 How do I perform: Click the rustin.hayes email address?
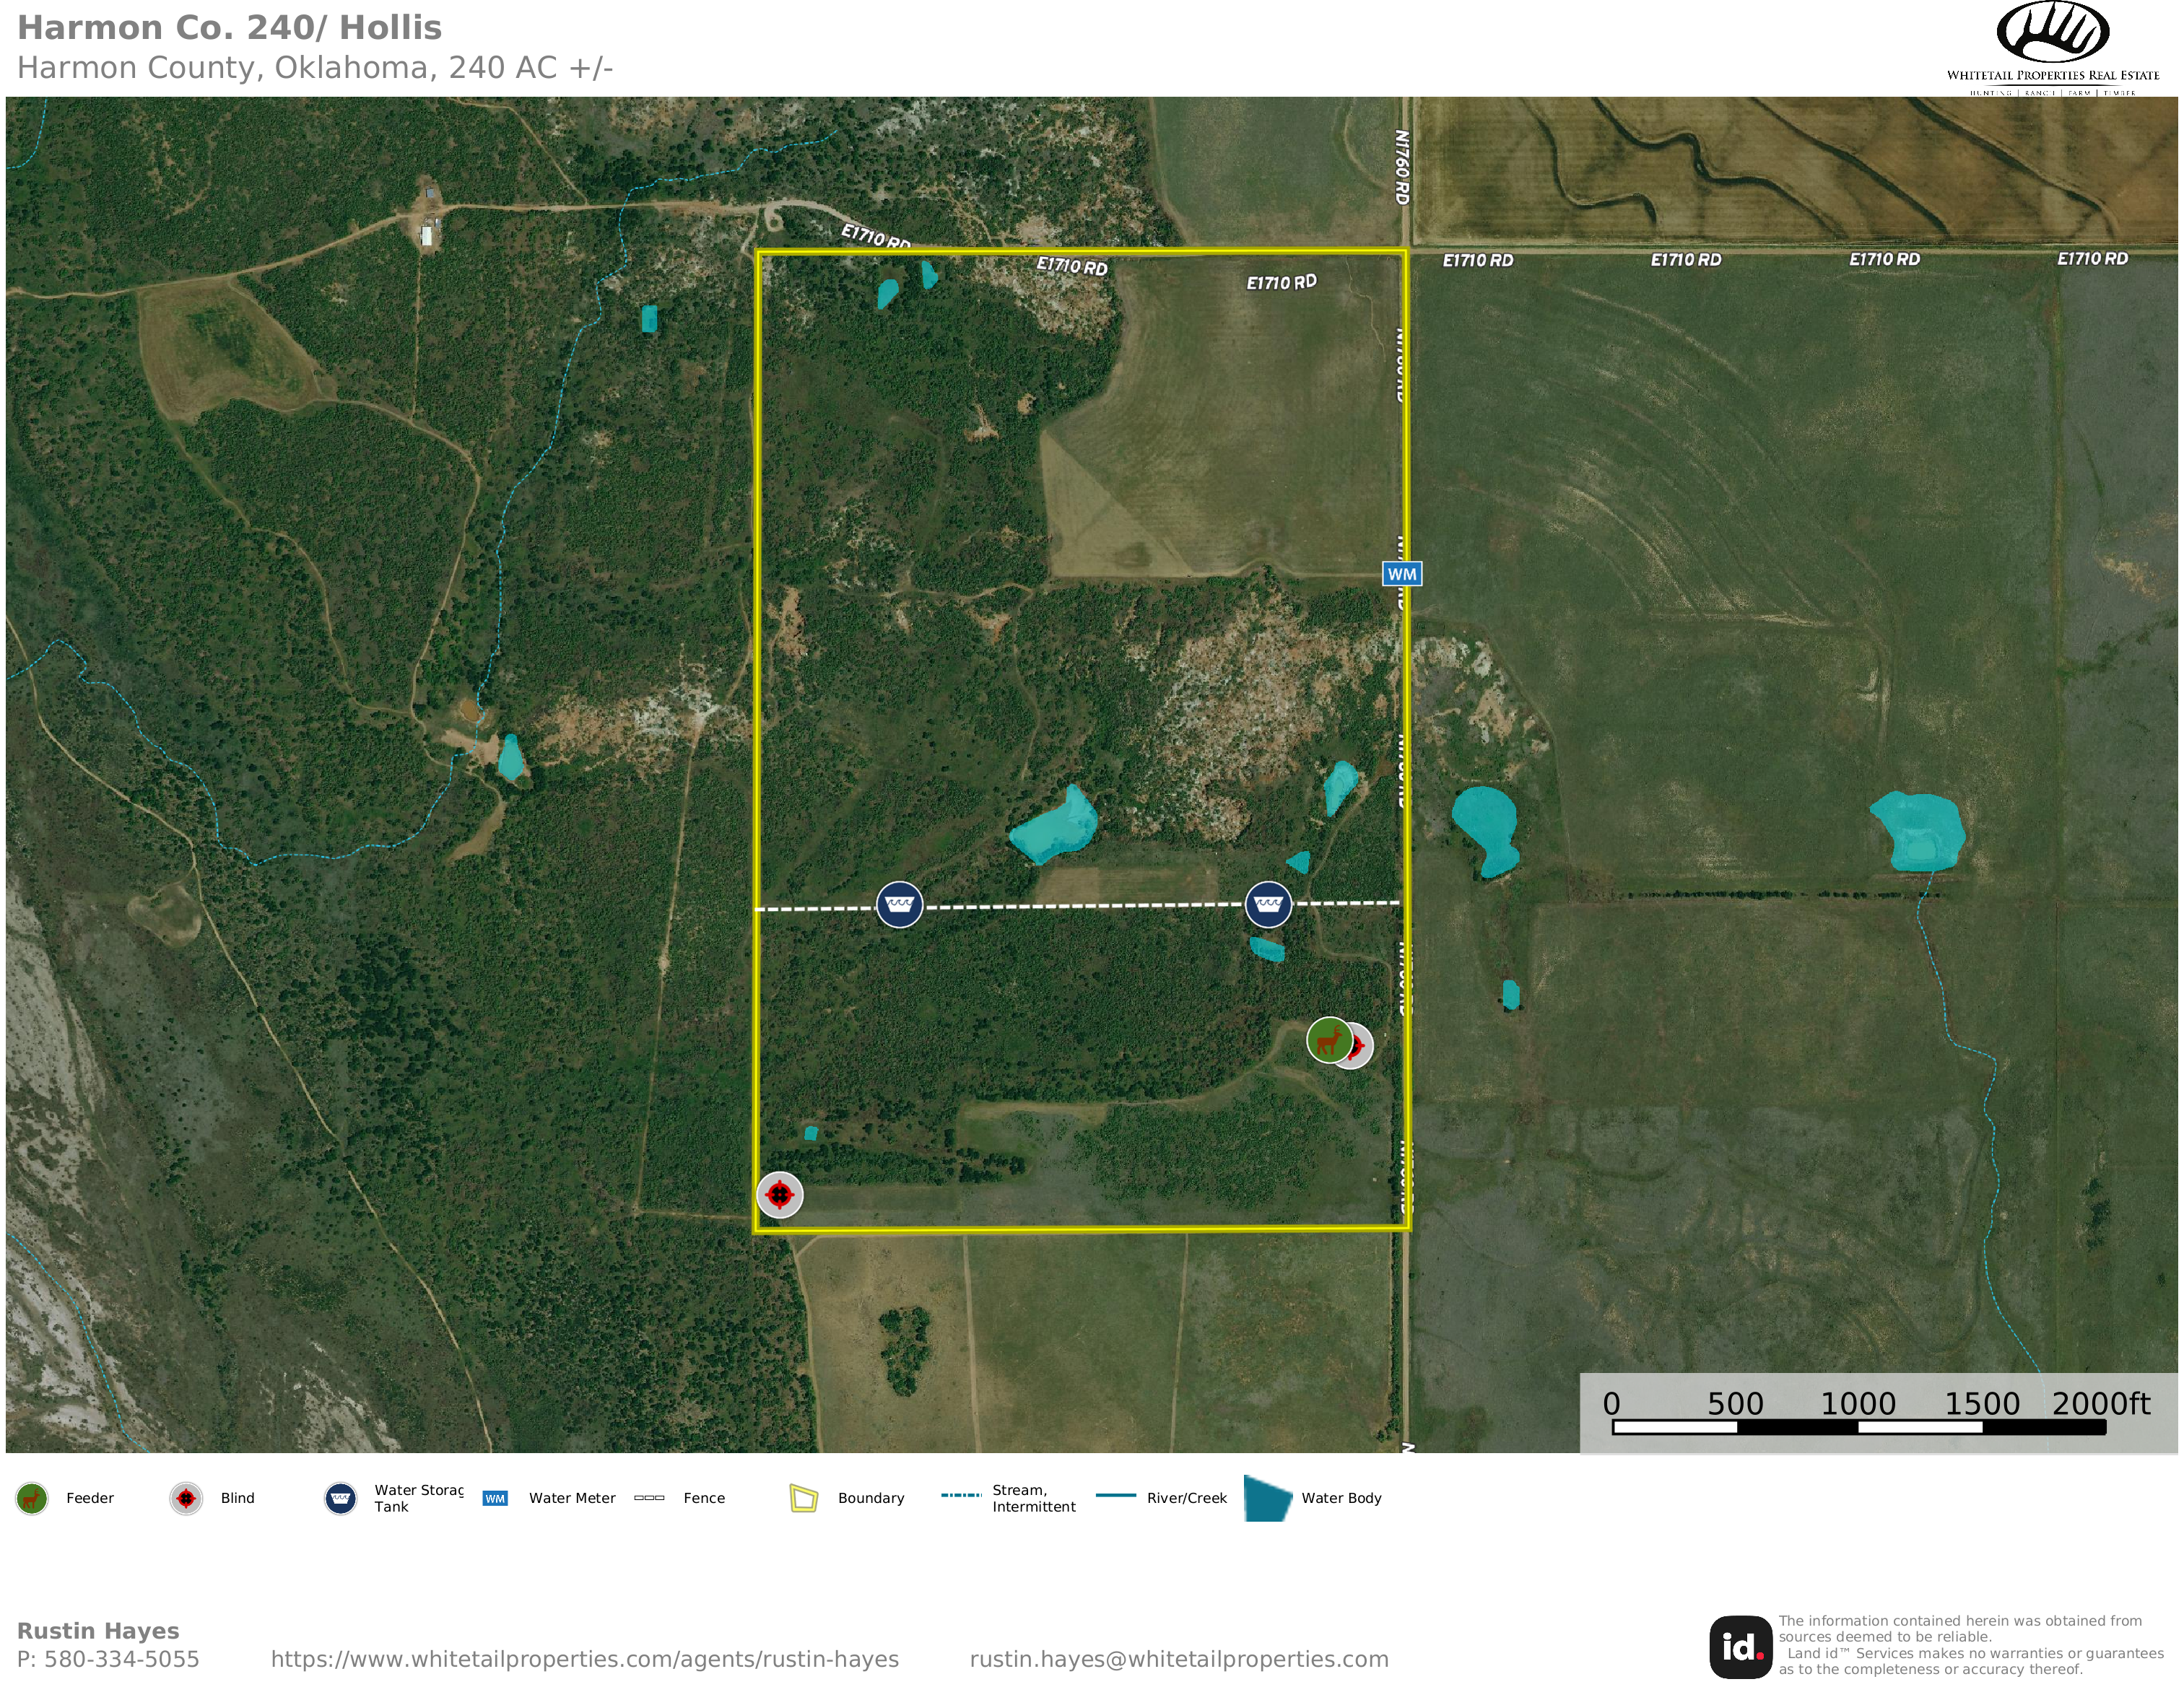click(x=1178, y=1659)
